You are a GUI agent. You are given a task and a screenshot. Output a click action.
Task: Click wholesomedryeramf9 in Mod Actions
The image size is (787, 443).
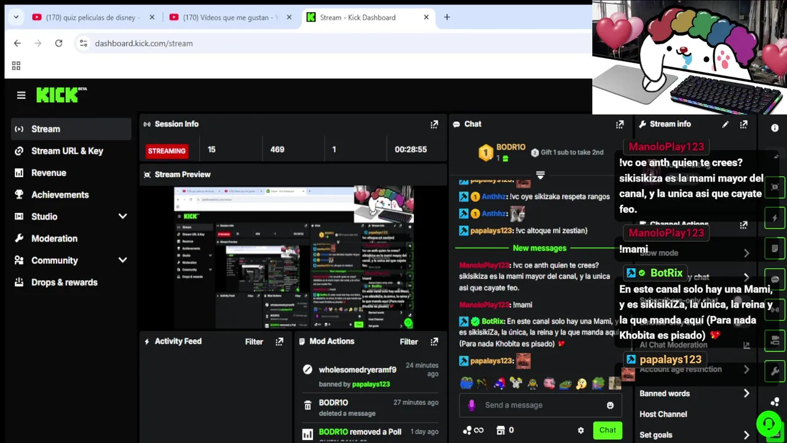coord(357,370)
